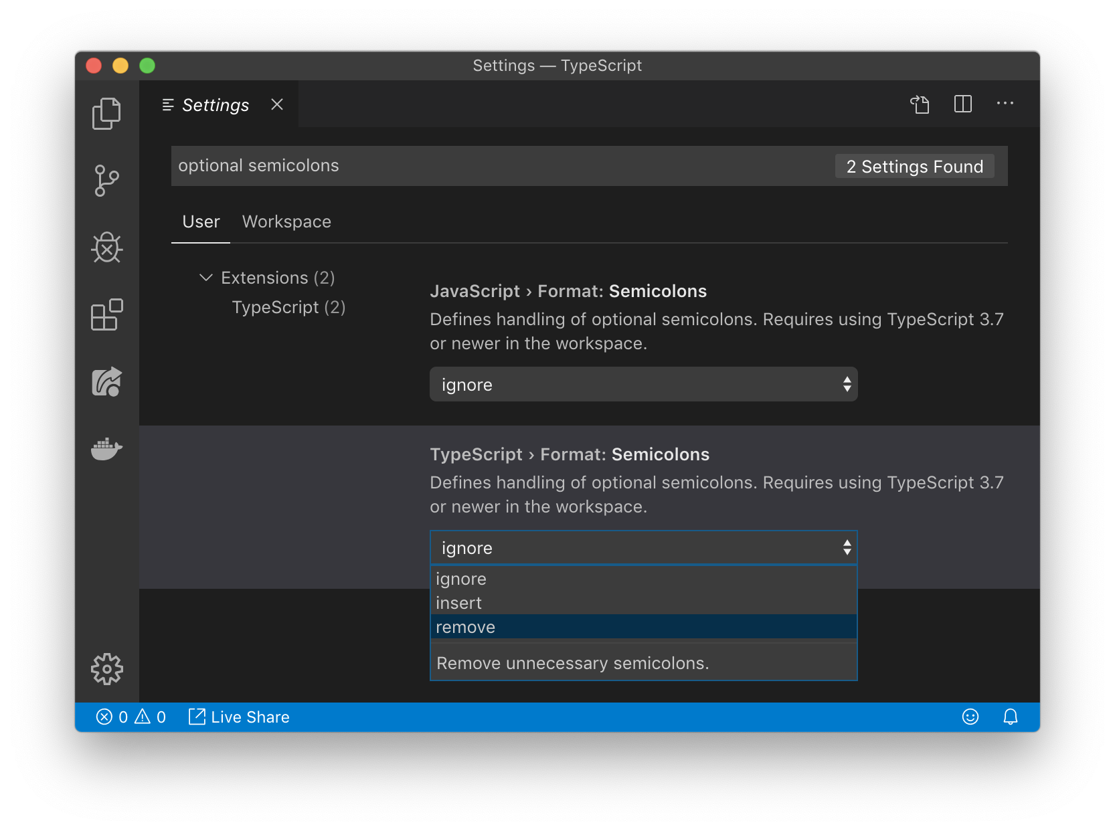Open the JavaScript Format Semicolons dropdown
Viewport: 1115px width, 831px height.
point(642,384)
